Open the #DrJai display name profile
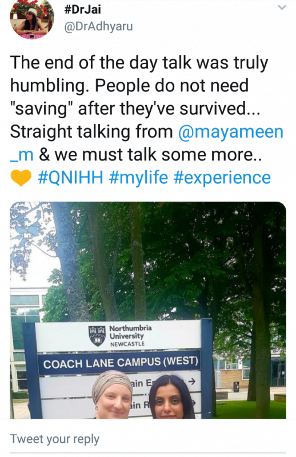 coord(82,10)
